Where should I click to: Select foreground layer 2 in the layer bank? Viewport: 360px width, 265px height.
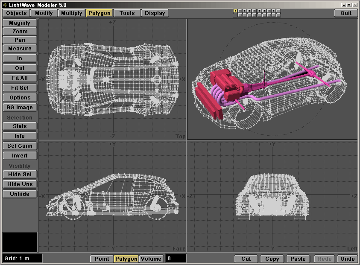click(x=240, y=11)
